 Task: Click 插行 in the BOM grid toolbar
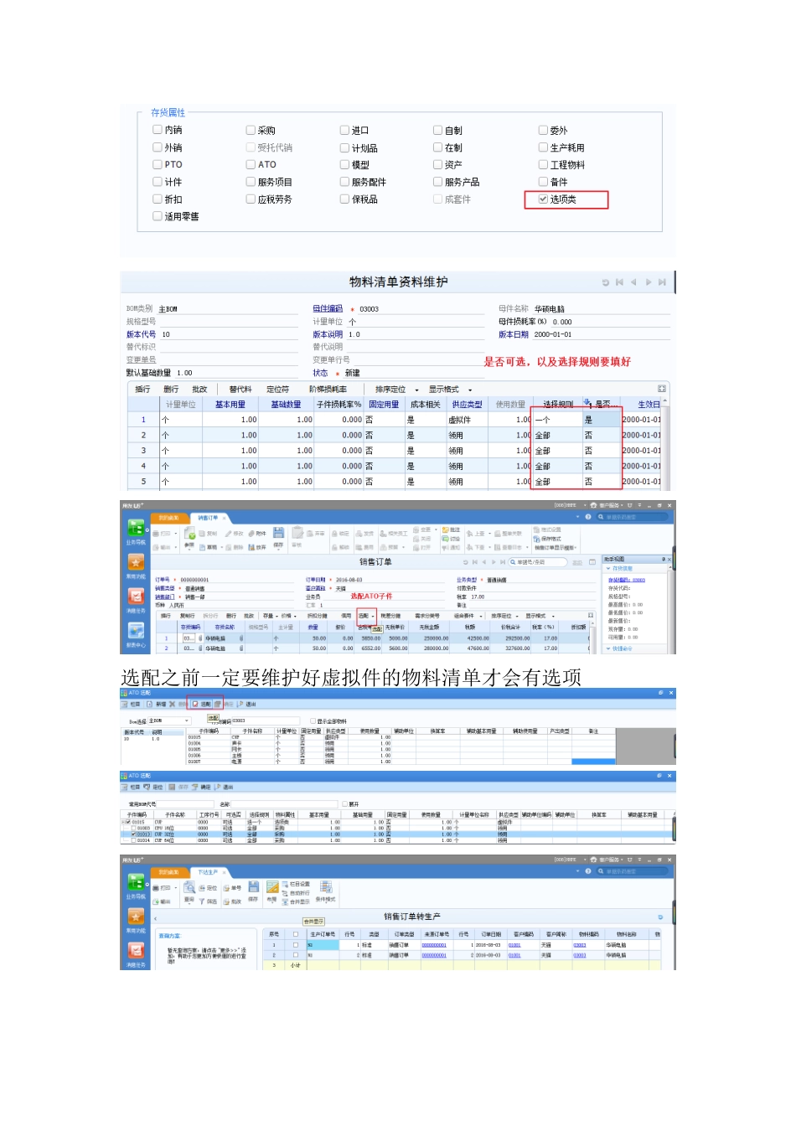click(142, 389)
